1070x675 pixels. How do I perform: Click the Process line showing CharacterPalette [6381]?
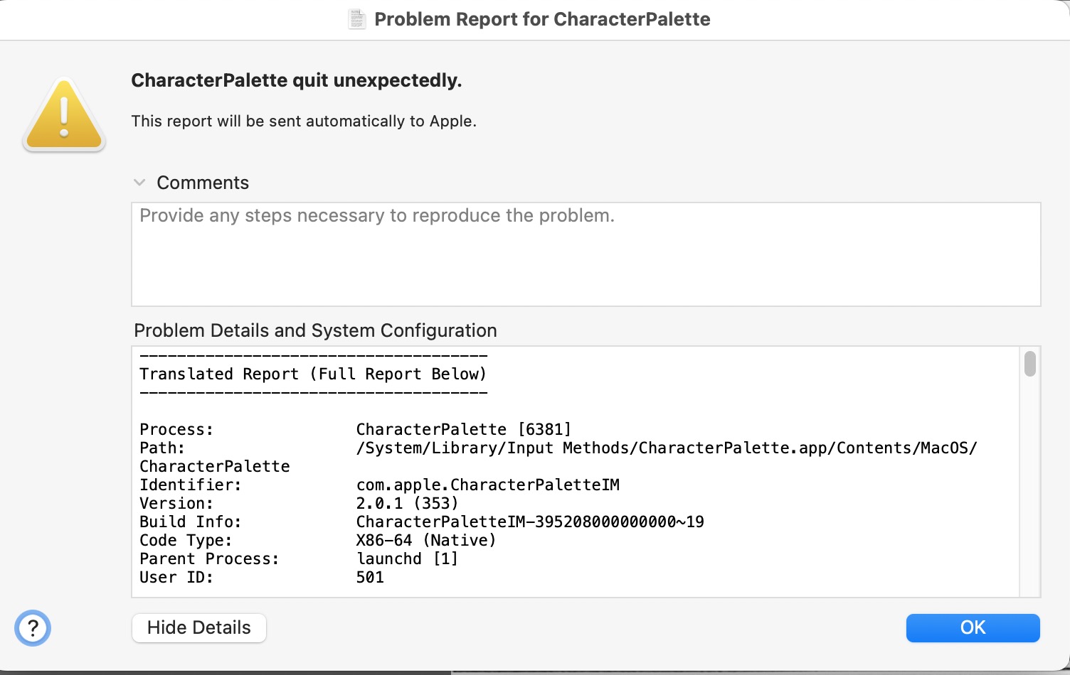(x=463, y=429)
